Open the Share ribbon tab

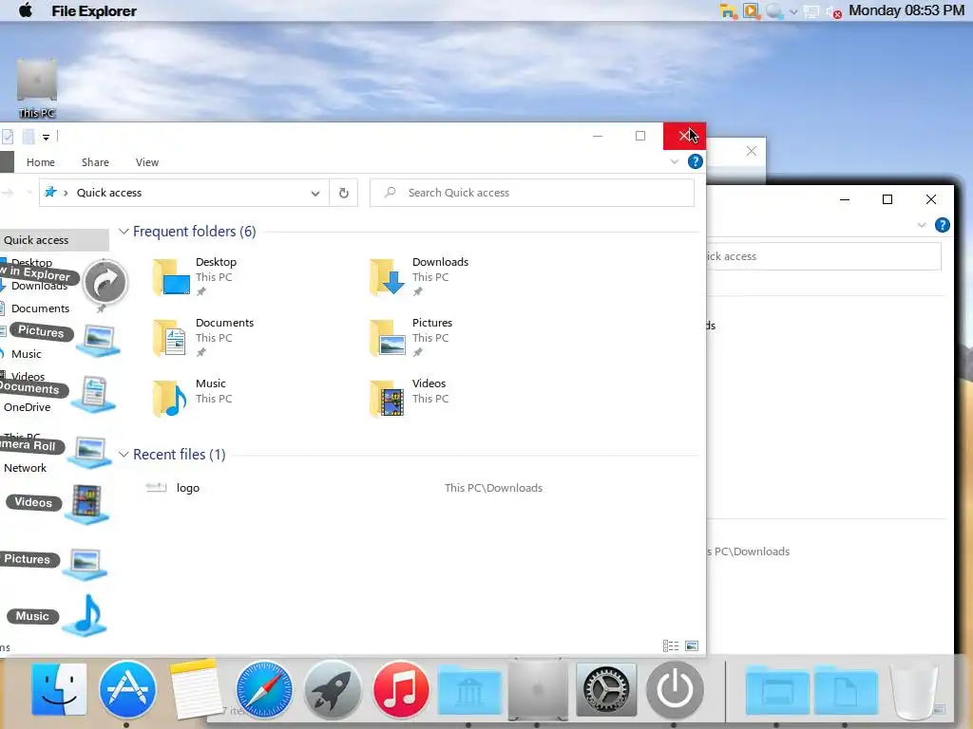click(x=95, y=161)
